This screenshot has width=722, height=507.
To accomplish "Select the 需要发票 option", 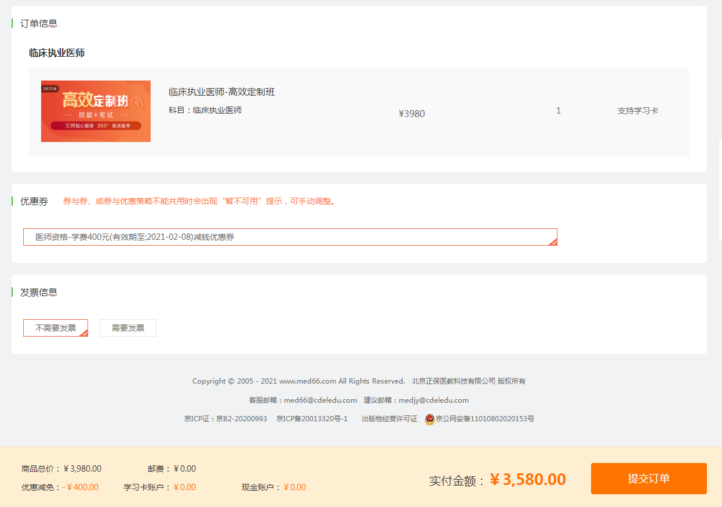I will pyautogui.click(x=128, y=328).
